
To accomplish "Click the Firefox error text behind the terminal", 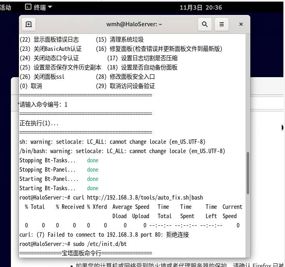I will [x=177, y=265].
